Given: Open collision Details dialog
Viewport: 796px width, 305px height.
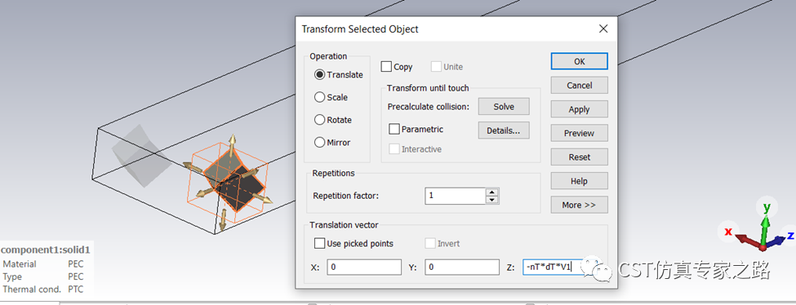Looking at the screenshot, I should [504, 130].
